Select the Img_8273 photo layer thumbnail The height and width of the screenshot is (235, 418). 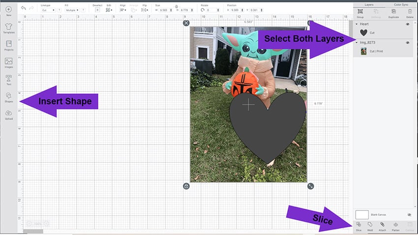363,51
